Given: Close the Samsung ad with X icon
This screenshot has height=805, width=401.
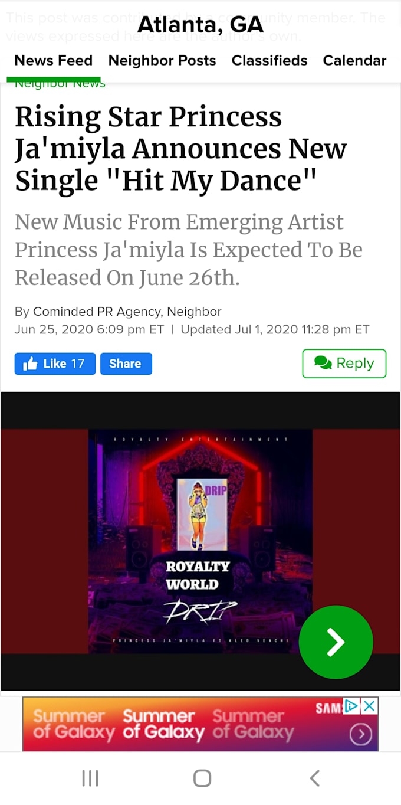Looking at the screenshot, I should (x=369, y=706).
